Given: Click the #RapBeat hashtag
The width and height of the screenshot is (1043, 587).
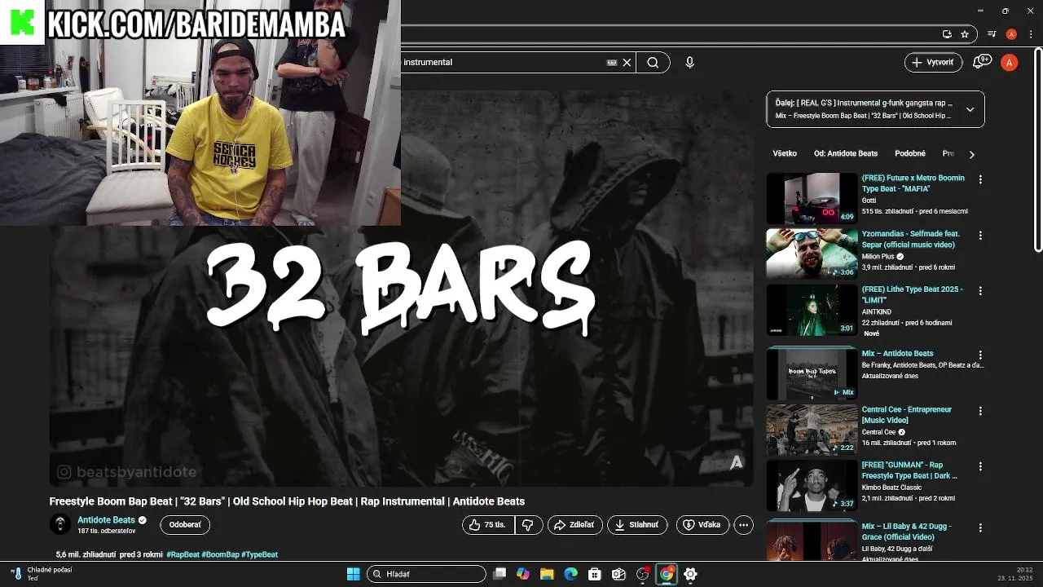Looking at the screenshot, I should point(183,554).
